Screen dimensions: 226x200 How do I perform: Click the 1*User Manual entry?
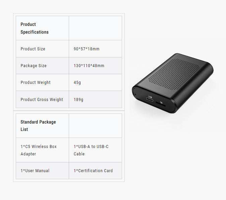pos(35,171)
